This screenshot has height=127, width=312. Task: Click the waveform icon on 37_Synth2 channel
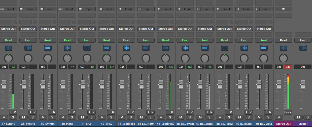8,48
